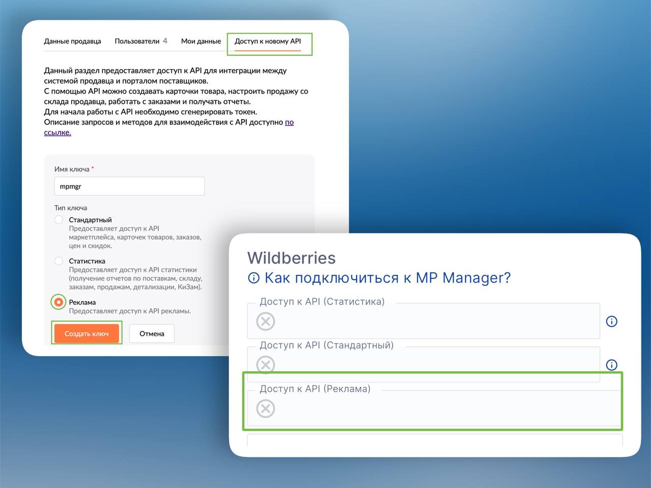Click the Отмена button
651x488 pixels.
152,334
